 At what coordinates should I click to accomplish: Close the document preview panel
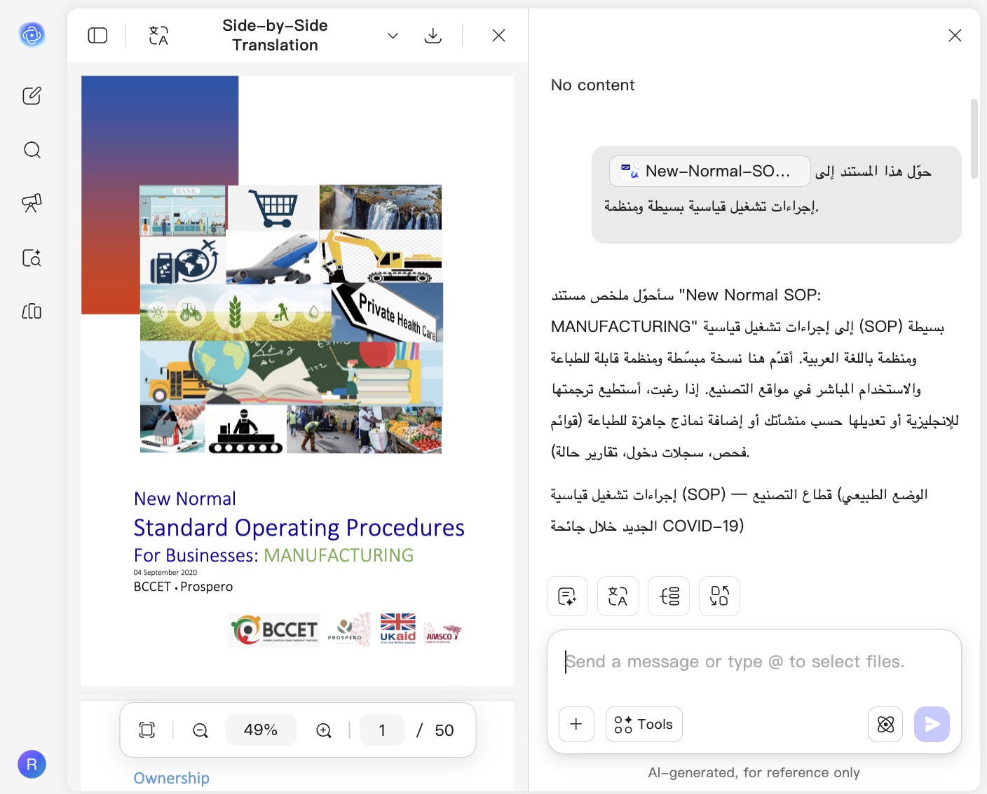click(498, 35)
